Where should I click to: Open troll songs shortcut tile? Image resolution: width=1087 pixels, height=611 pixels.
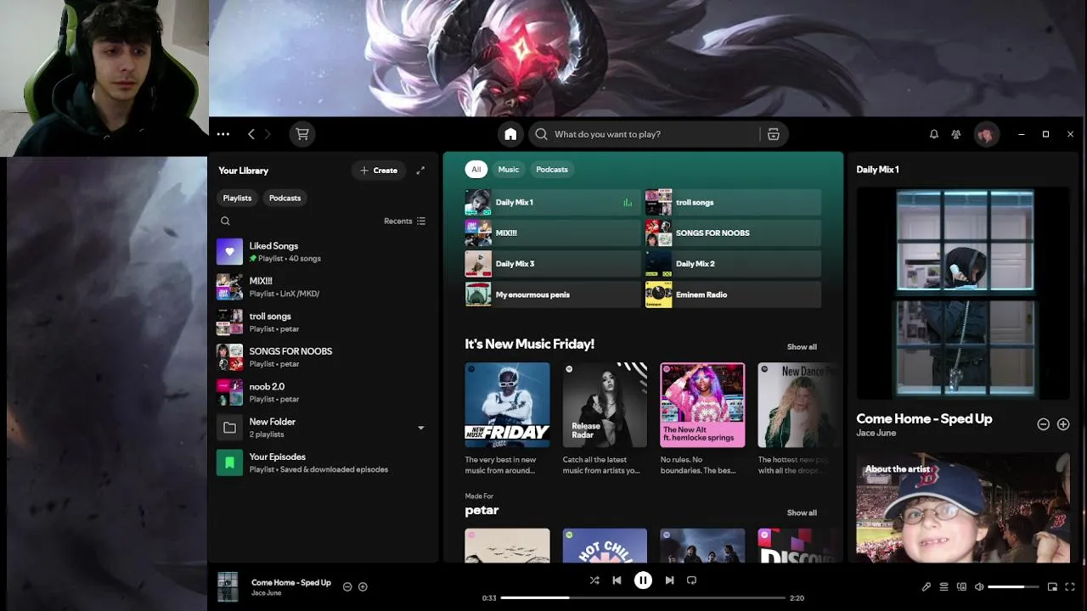click(733, 202)
